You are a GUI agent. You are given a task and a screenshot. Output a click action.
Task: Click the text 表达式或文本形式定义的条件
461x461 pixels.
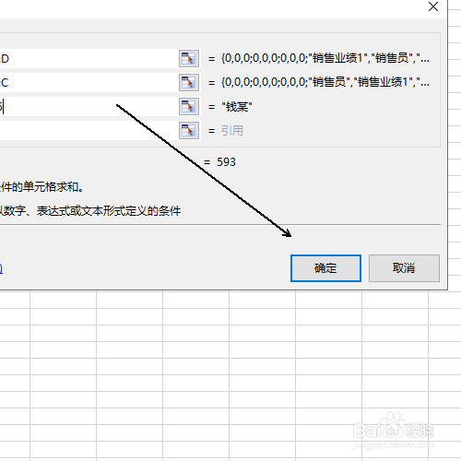[109, 211]
